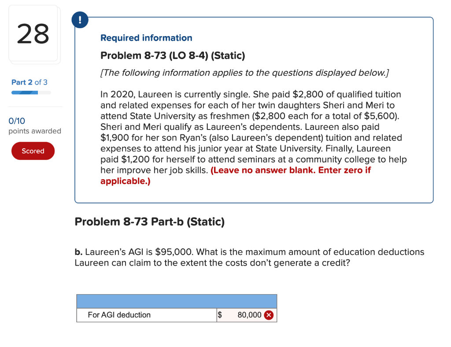Click the question b. prompt text
Image resolution: width=451 pixels, height=347 pixels.
pos(247,257)
